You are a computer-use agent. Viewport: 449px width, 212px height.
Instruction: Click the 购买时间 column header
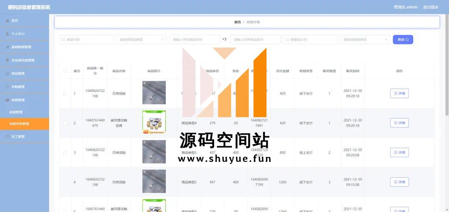point(353,71)
